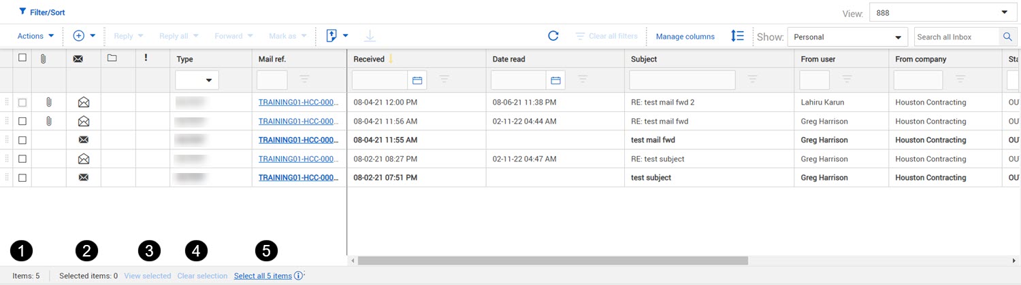Click the search magnifier icon
This screenshot has height=285, width=1021.
(1007, 37)
